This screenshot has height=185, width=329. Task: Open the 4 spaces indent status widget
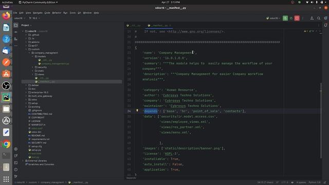point(301,182)
